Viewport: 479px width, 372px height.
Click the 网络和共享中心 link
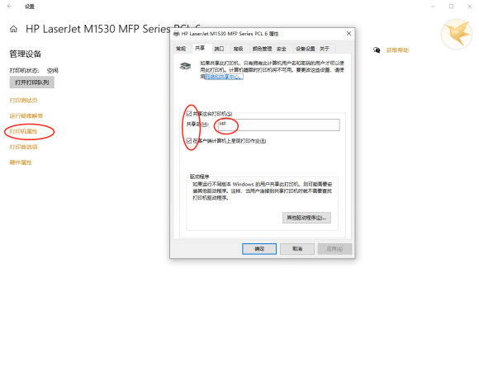point(224,77)
